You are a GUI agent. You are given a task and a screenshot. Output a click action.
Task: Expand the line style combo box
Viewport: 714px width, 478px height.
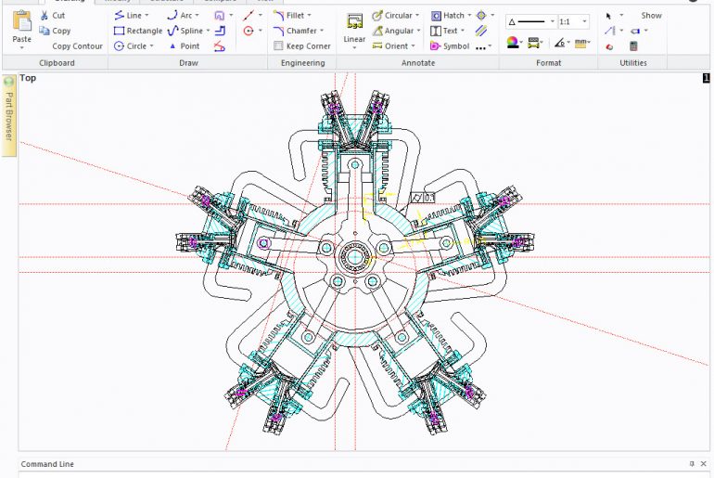[552, 21]
